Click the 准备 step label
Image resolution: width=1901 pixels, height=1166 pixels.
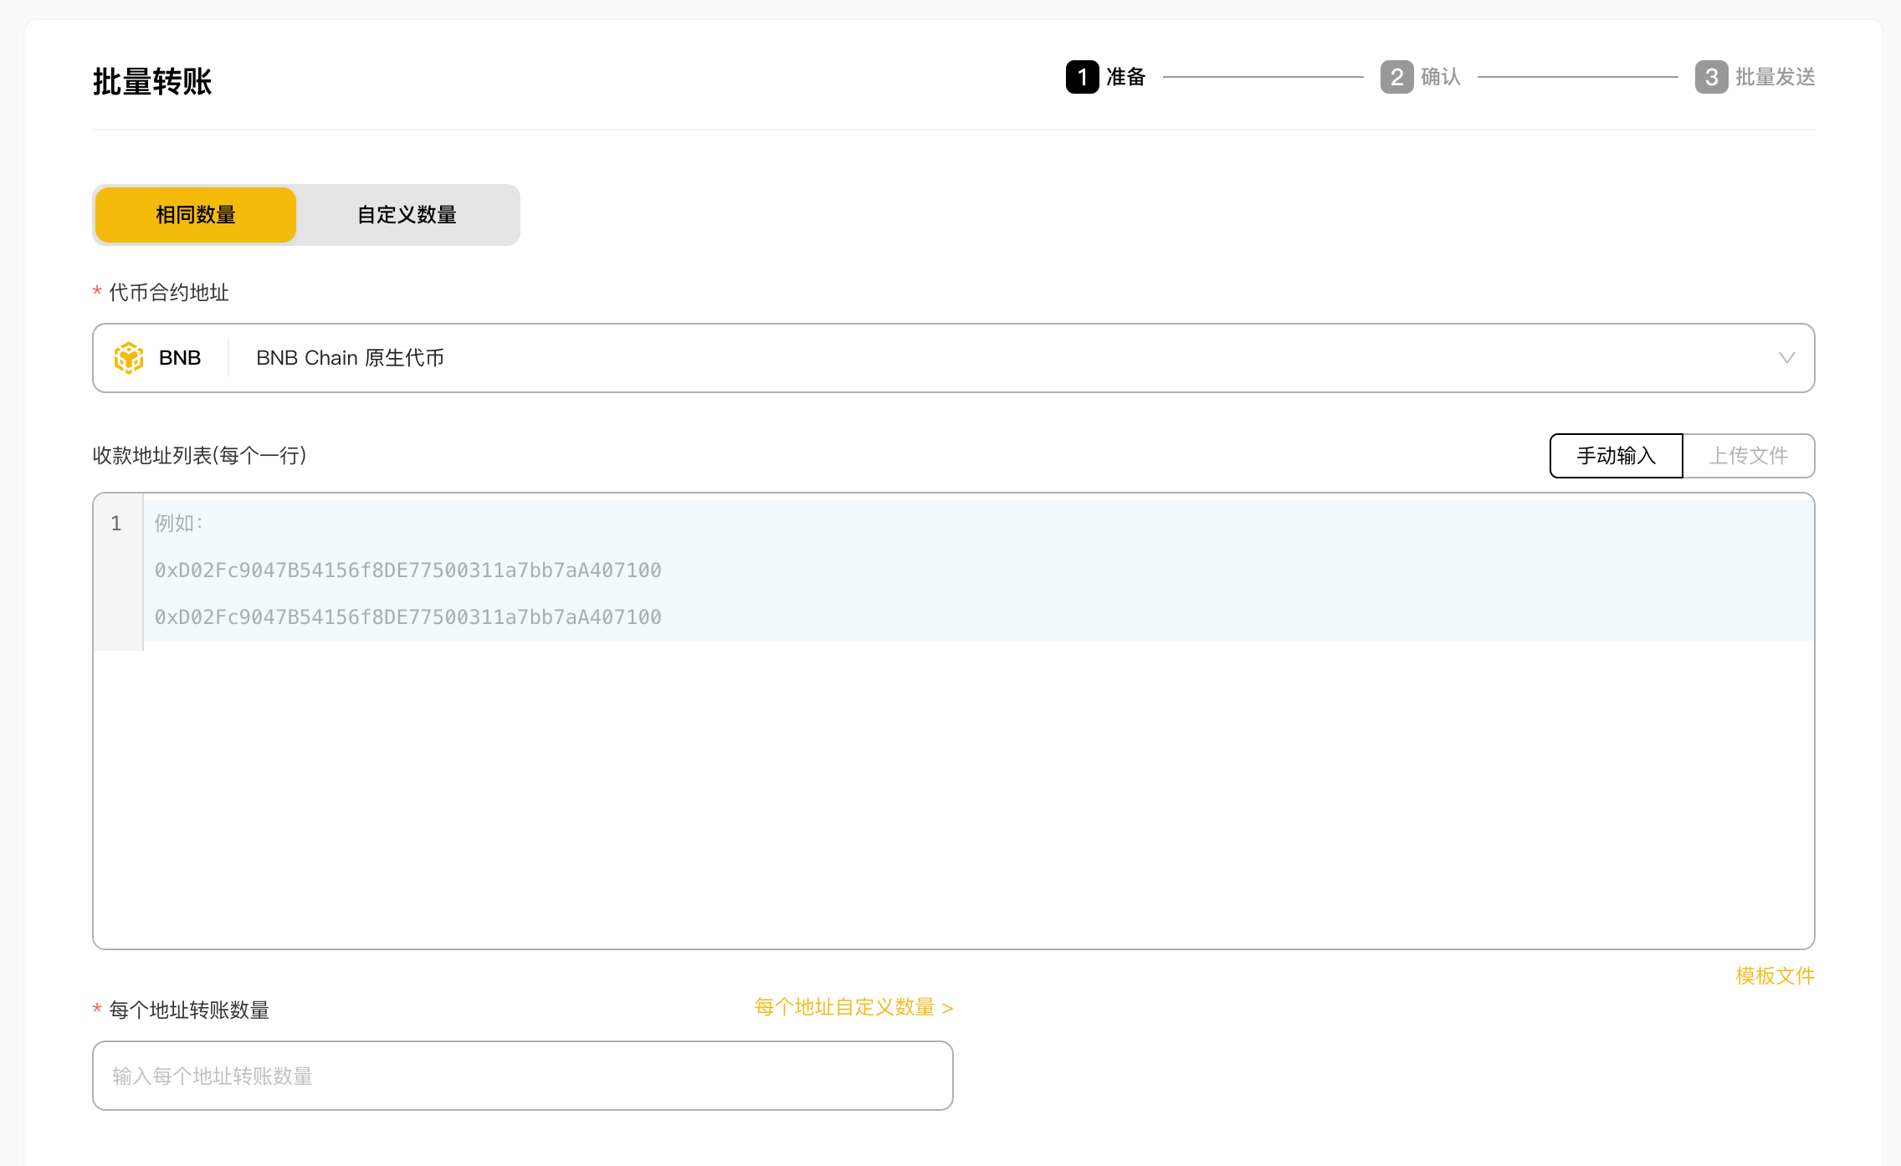(x=1125, y=77)
